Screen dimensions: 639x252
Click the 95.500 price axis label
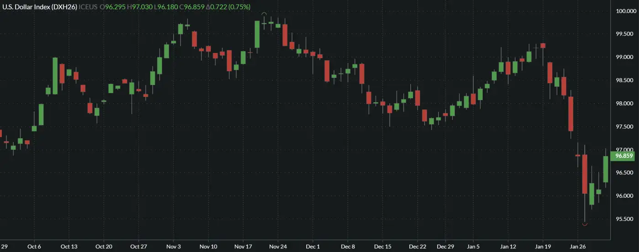(624, 219)
